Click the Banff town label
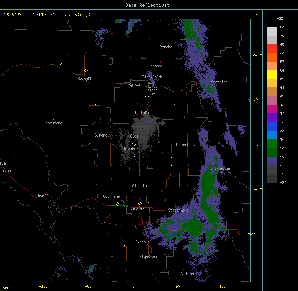This screenshot has height=291, width=298. click(43, 196)
